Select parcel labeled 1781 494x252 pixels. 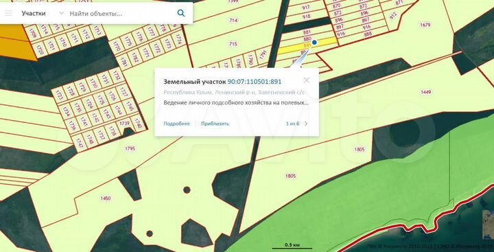tap(123, 62)
